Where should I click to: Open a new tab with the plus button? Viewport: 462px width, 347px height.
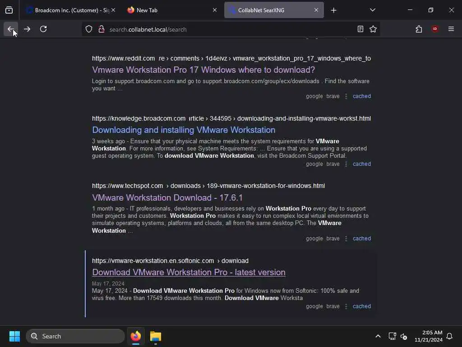click(x=333, y=10)
